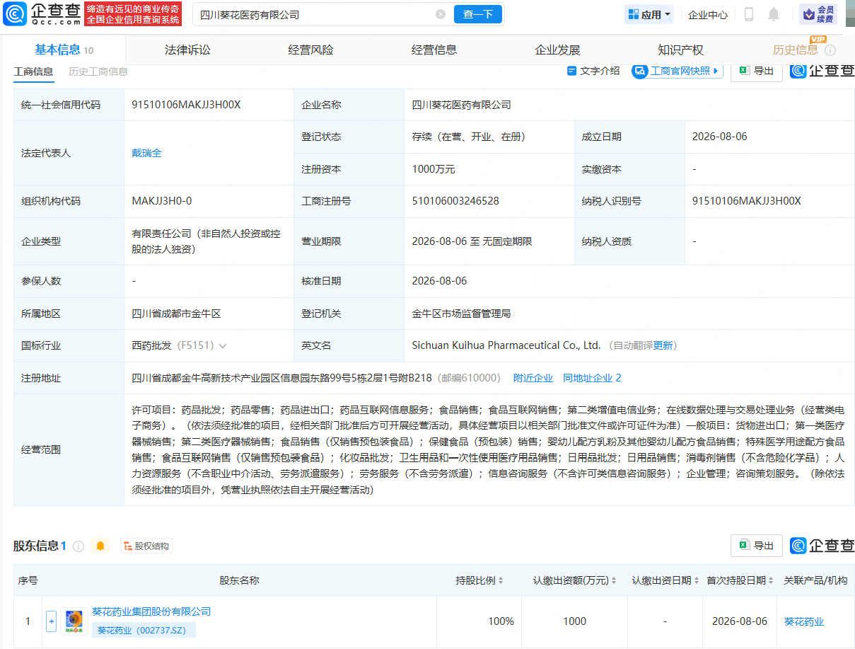Click into the company search input field

[x=315, y=14]
